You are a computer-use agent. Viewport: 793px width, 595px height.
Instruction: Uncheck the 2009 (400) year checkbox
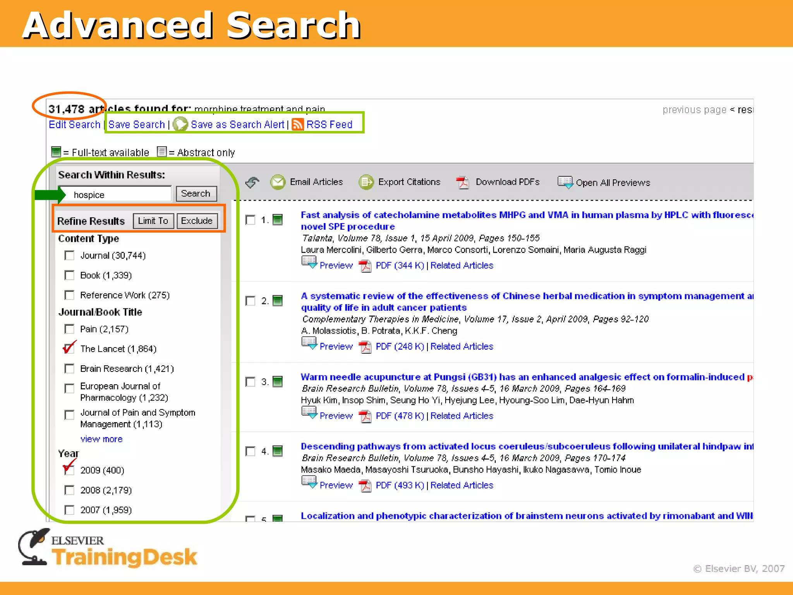pyautogui.click(x=69, y=470)
